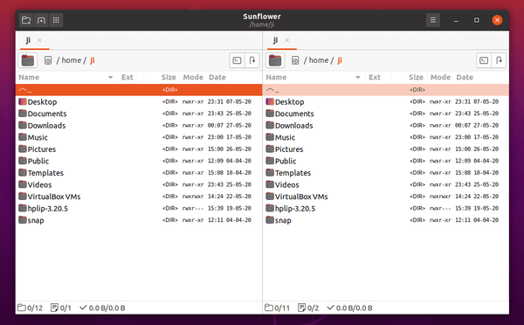Click 'ji' in right pane breadcrumb
The width and height of the screenshot is (524, 325).
pyautogui.click(x=340, y=60)
